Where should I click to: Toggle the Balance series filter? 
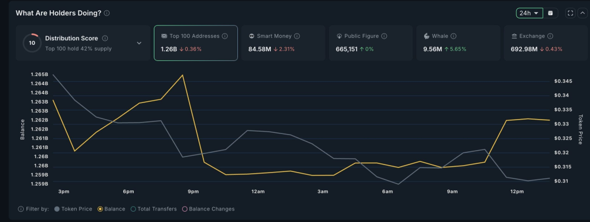click(x=111, y=209)
